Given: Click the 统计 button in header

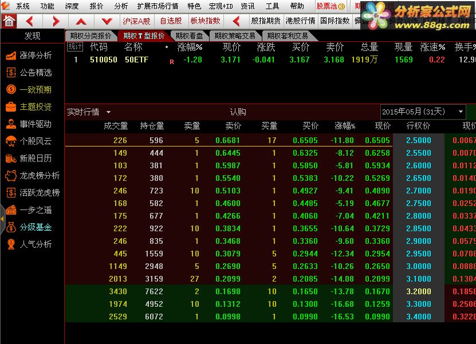Looking at the screenshot, I should pyautogui.click(x=74, y=47).
